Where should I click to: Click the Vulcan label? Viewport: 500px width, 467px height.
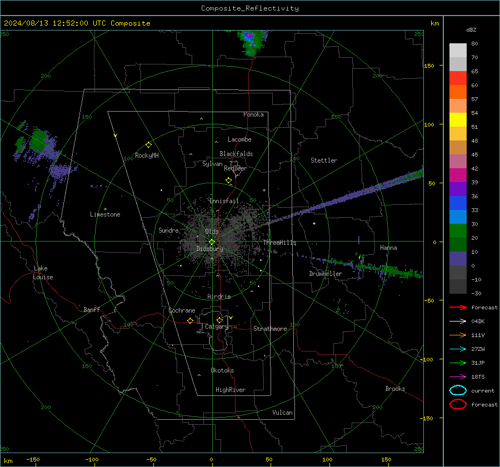pos(282,413)
